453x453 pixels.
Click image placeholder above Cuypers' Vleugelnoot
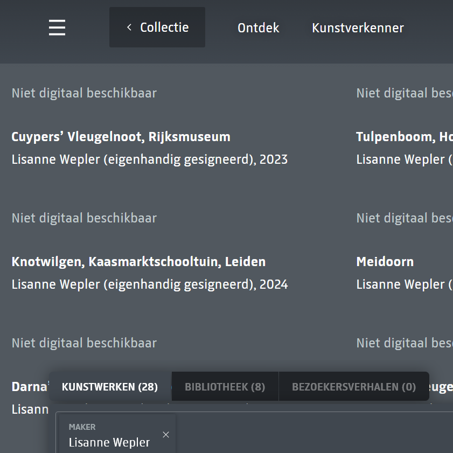(x=84, y=93)
